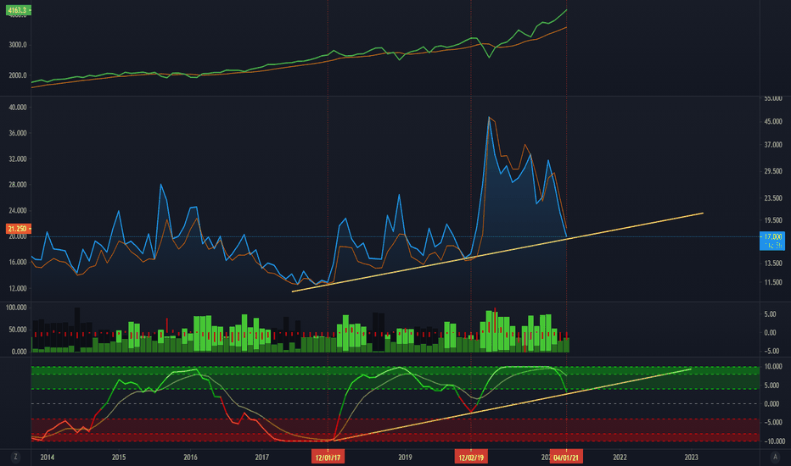Select the 12/02/19 date marker
The height and width of the screenshot is (466, 791).
471,458
